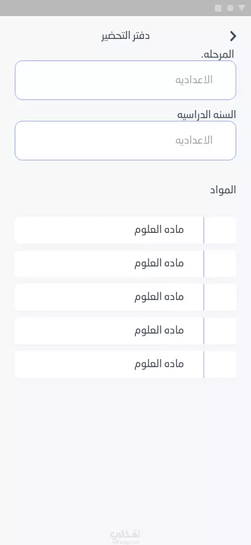The height and width of the screenshot is (545, 251).
Task: Tap the empty icon cell of the first subject row
Action: (x=220, y=230)
